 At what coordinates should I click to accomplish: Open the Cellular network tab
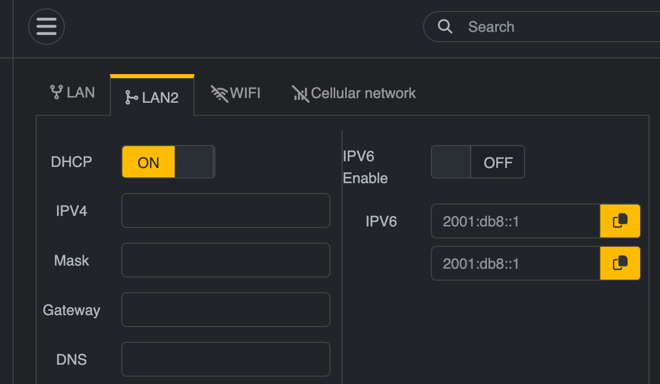click(x=354, y=93)
